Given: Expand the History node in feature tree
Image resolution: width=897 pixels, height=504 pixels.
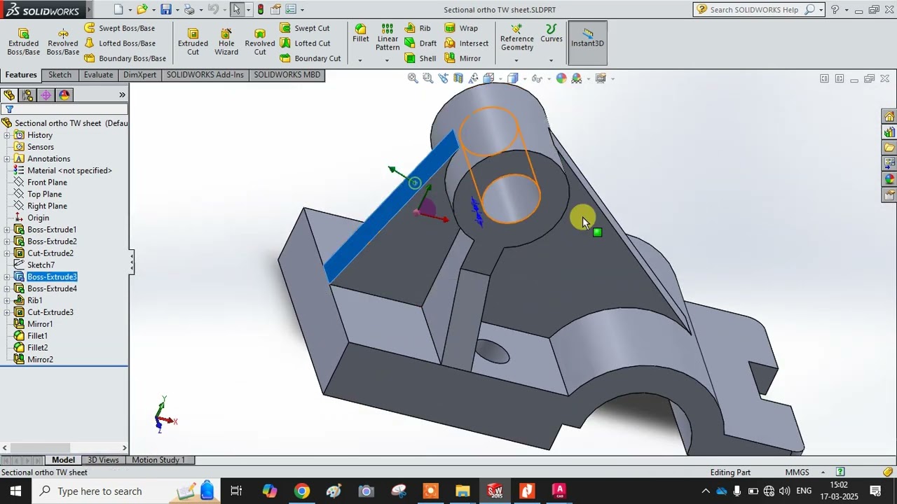Looking at the screenshot, I should click(x=7, y=135).
